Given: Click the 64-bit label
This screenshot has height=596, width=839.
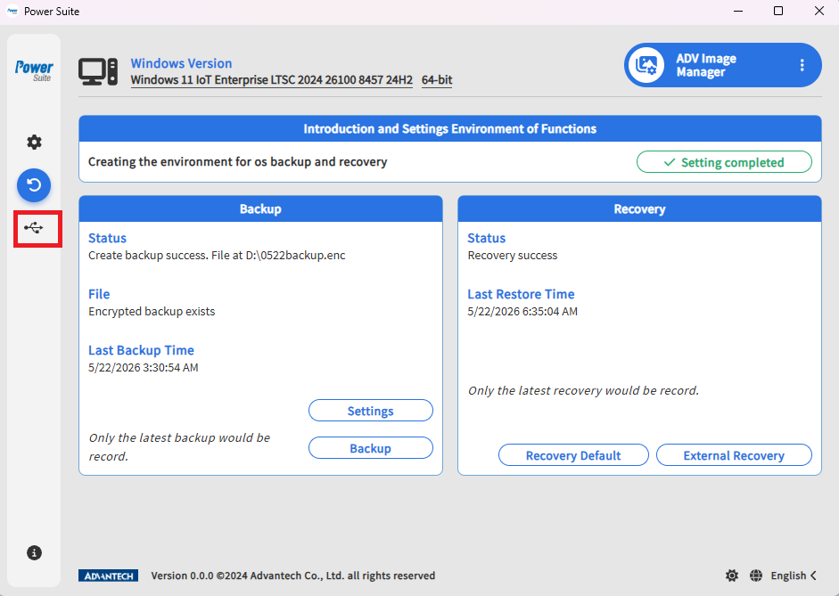Looking at the screenshot, I should (437, 80).
